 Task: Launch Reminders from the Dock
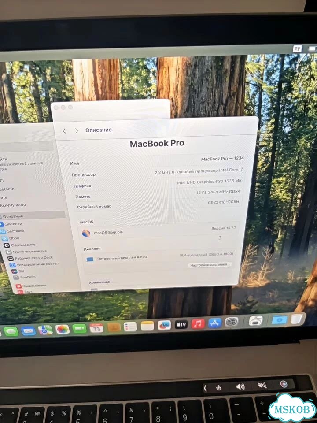(x=130, y=327)
